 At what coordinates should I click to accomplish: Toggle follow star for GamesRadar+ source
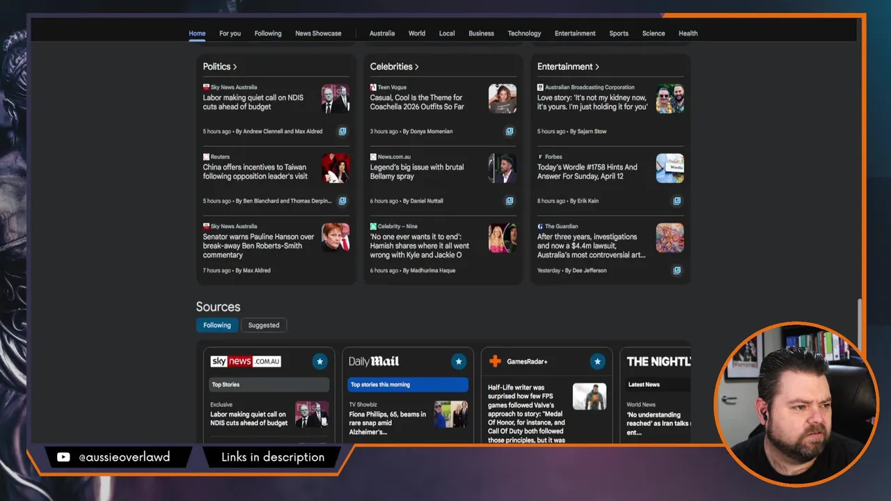[597, 361]
